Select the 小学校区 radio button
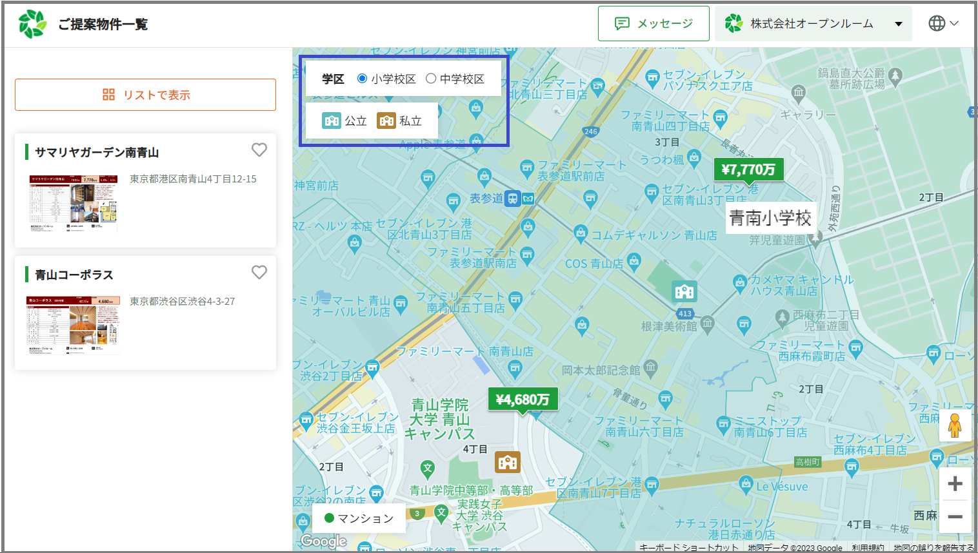 (x=363, y=79)
